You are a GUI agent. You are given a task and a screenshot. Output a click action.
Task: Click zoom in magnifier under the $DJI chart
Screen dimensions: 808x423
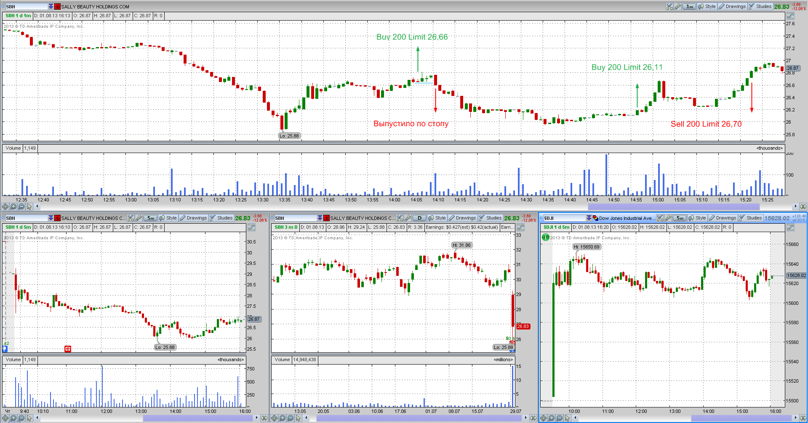552,418
